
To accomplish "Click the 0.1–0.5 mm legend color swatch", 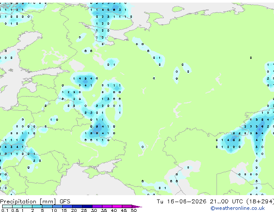I will point(7,206).
